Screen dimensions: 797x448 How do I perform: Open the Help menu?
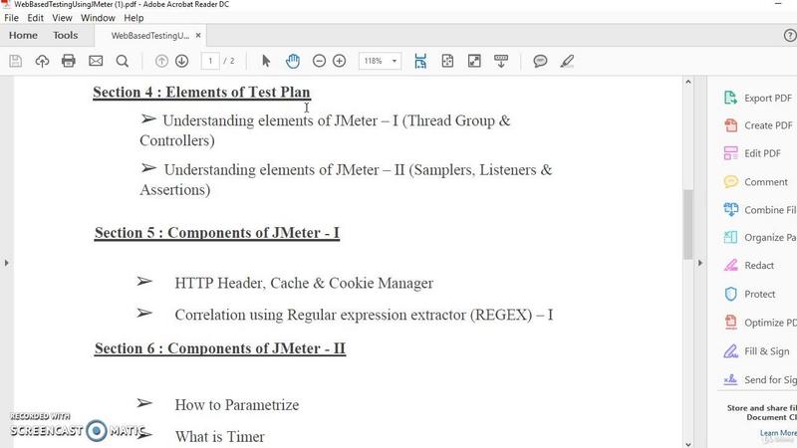click(133, 18)
